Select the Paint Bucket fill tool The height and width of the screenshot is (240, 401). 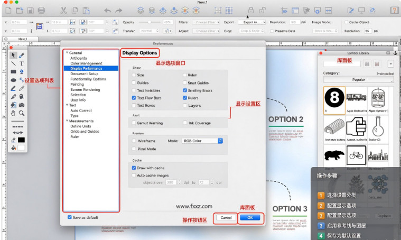13,105
